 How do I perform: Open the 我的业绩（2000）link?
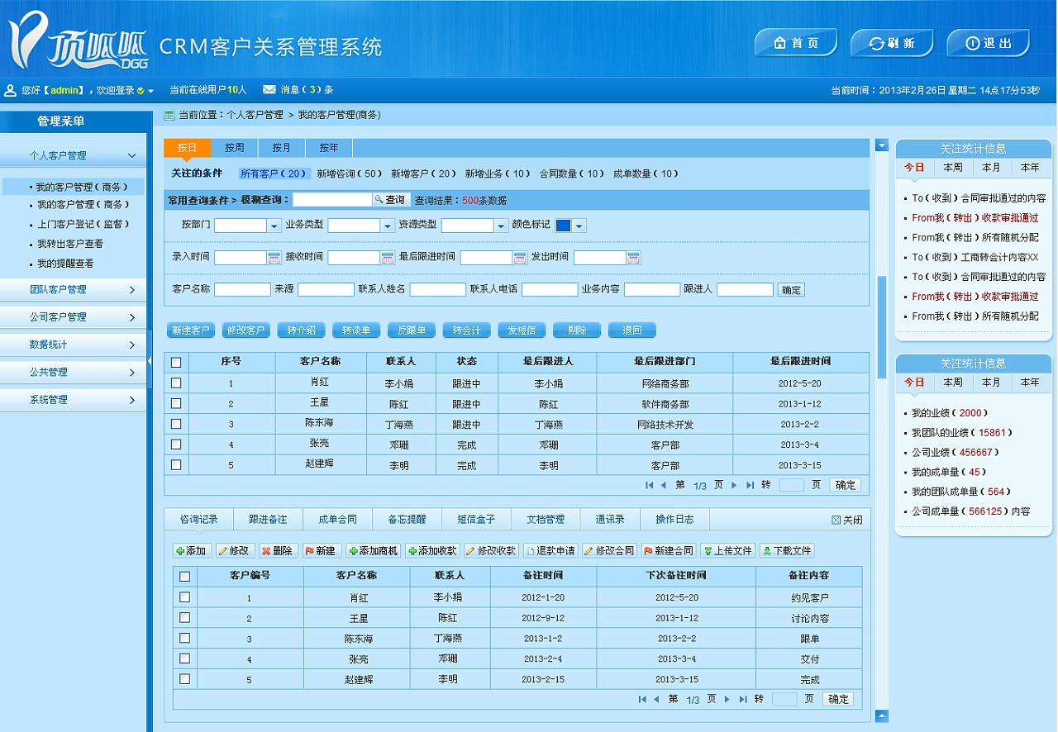click(946, 412)
